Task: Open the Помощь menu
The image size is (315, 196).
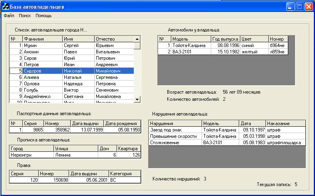Action: 44,16
